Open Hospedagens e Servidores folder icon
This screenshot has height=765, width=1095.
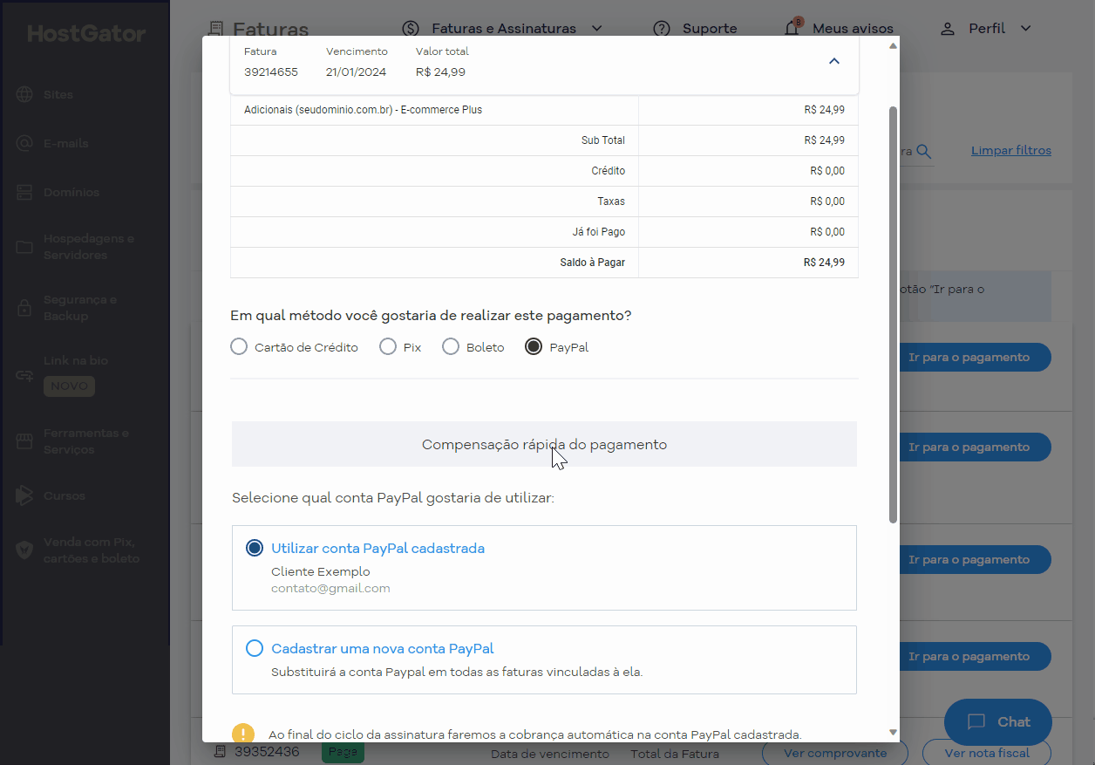point(24,247)
